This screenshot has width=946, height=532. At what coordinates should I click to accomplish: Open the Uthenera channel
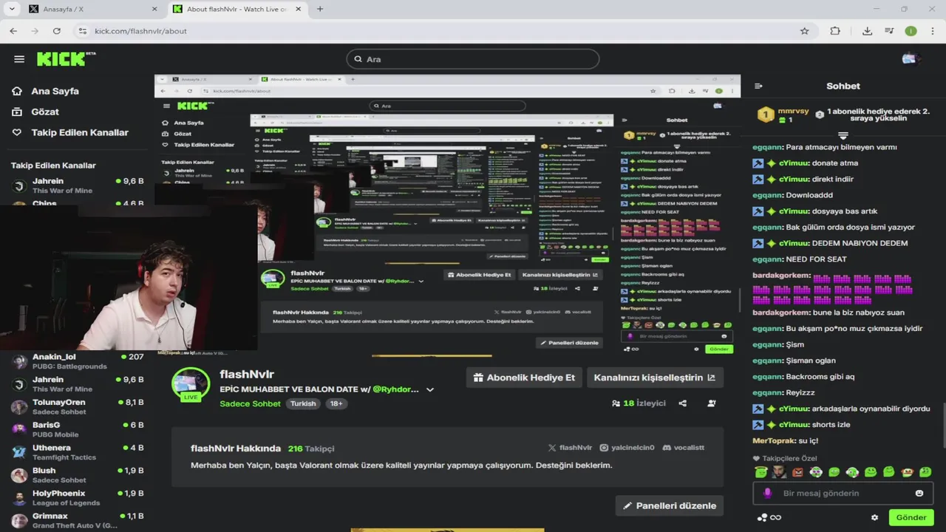point(78,452)
